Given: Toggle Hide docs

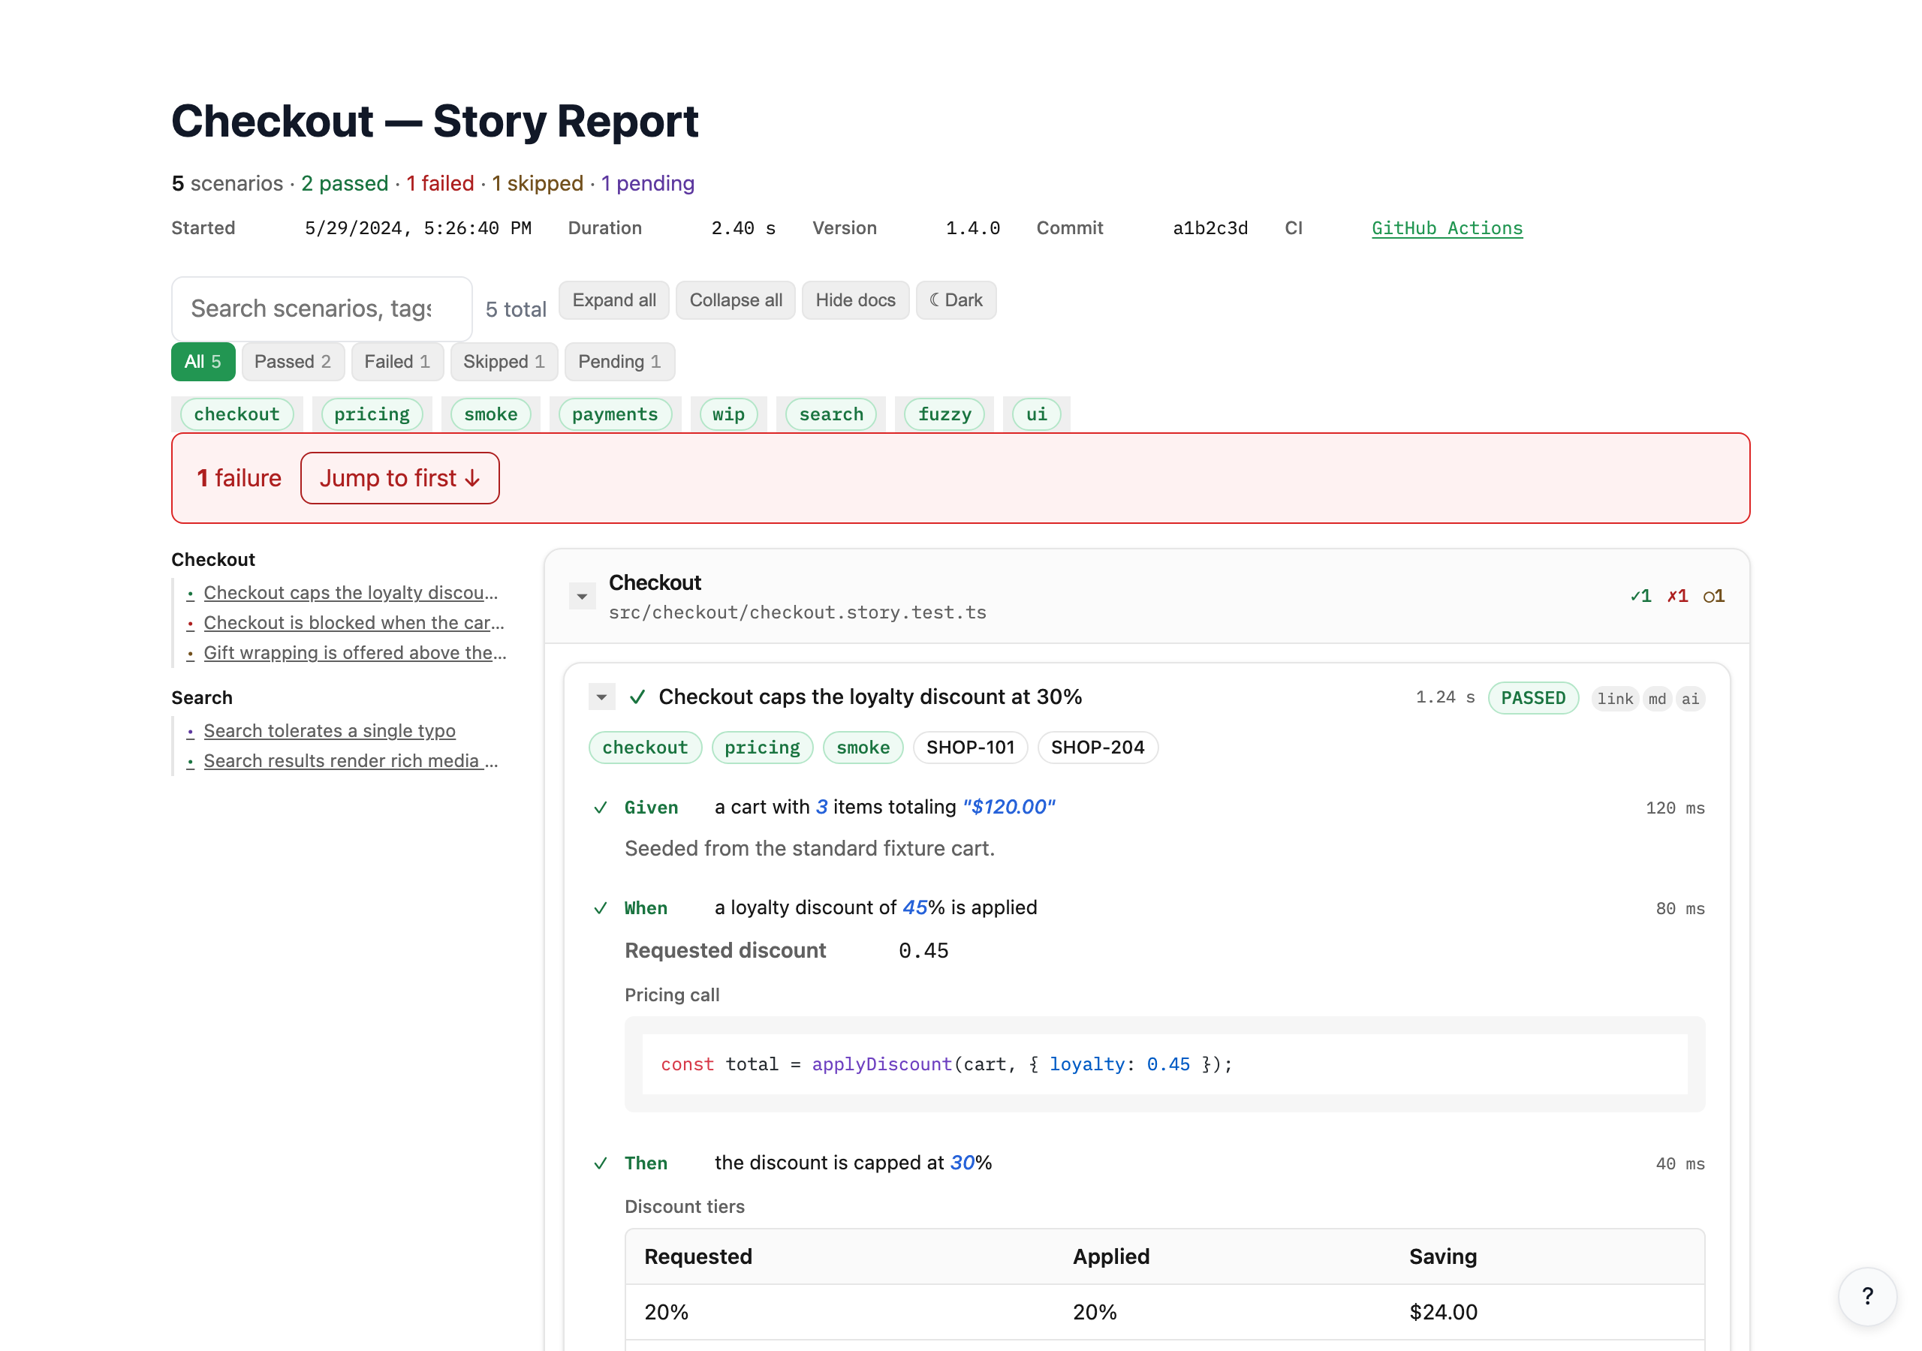Looking at the screenshot, I should [854, 299].
